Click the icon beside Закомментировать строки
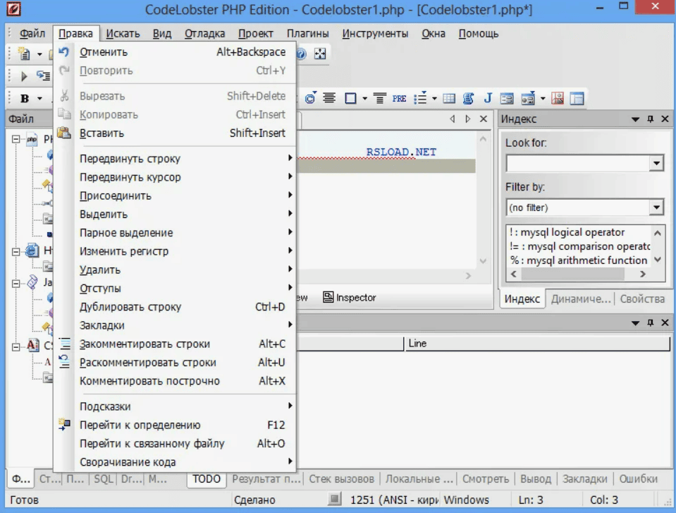The image size is (676, 513). tap(64, 344)
